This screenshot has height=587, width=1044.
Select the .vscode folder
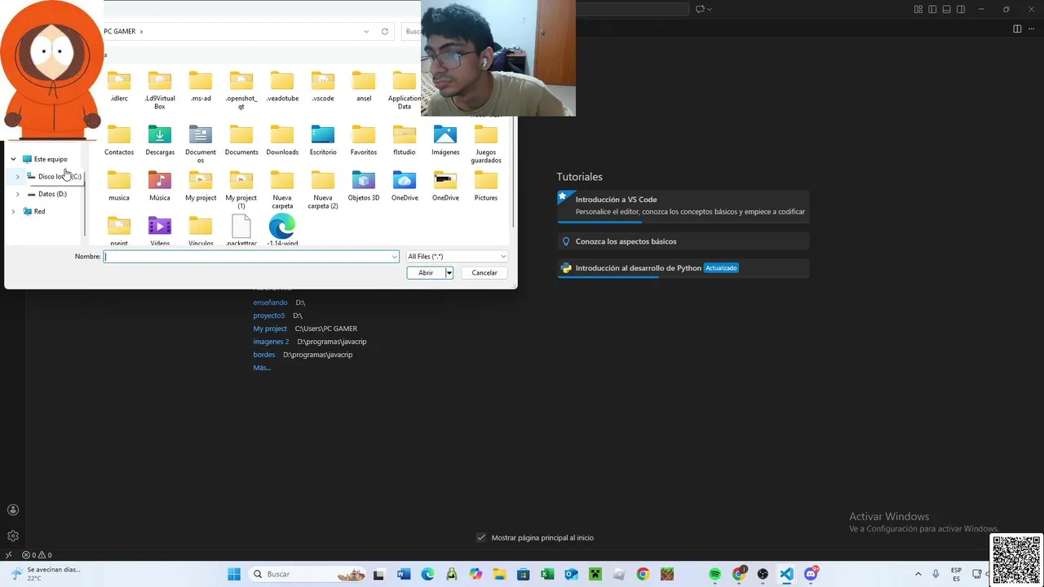pos(323,86)
